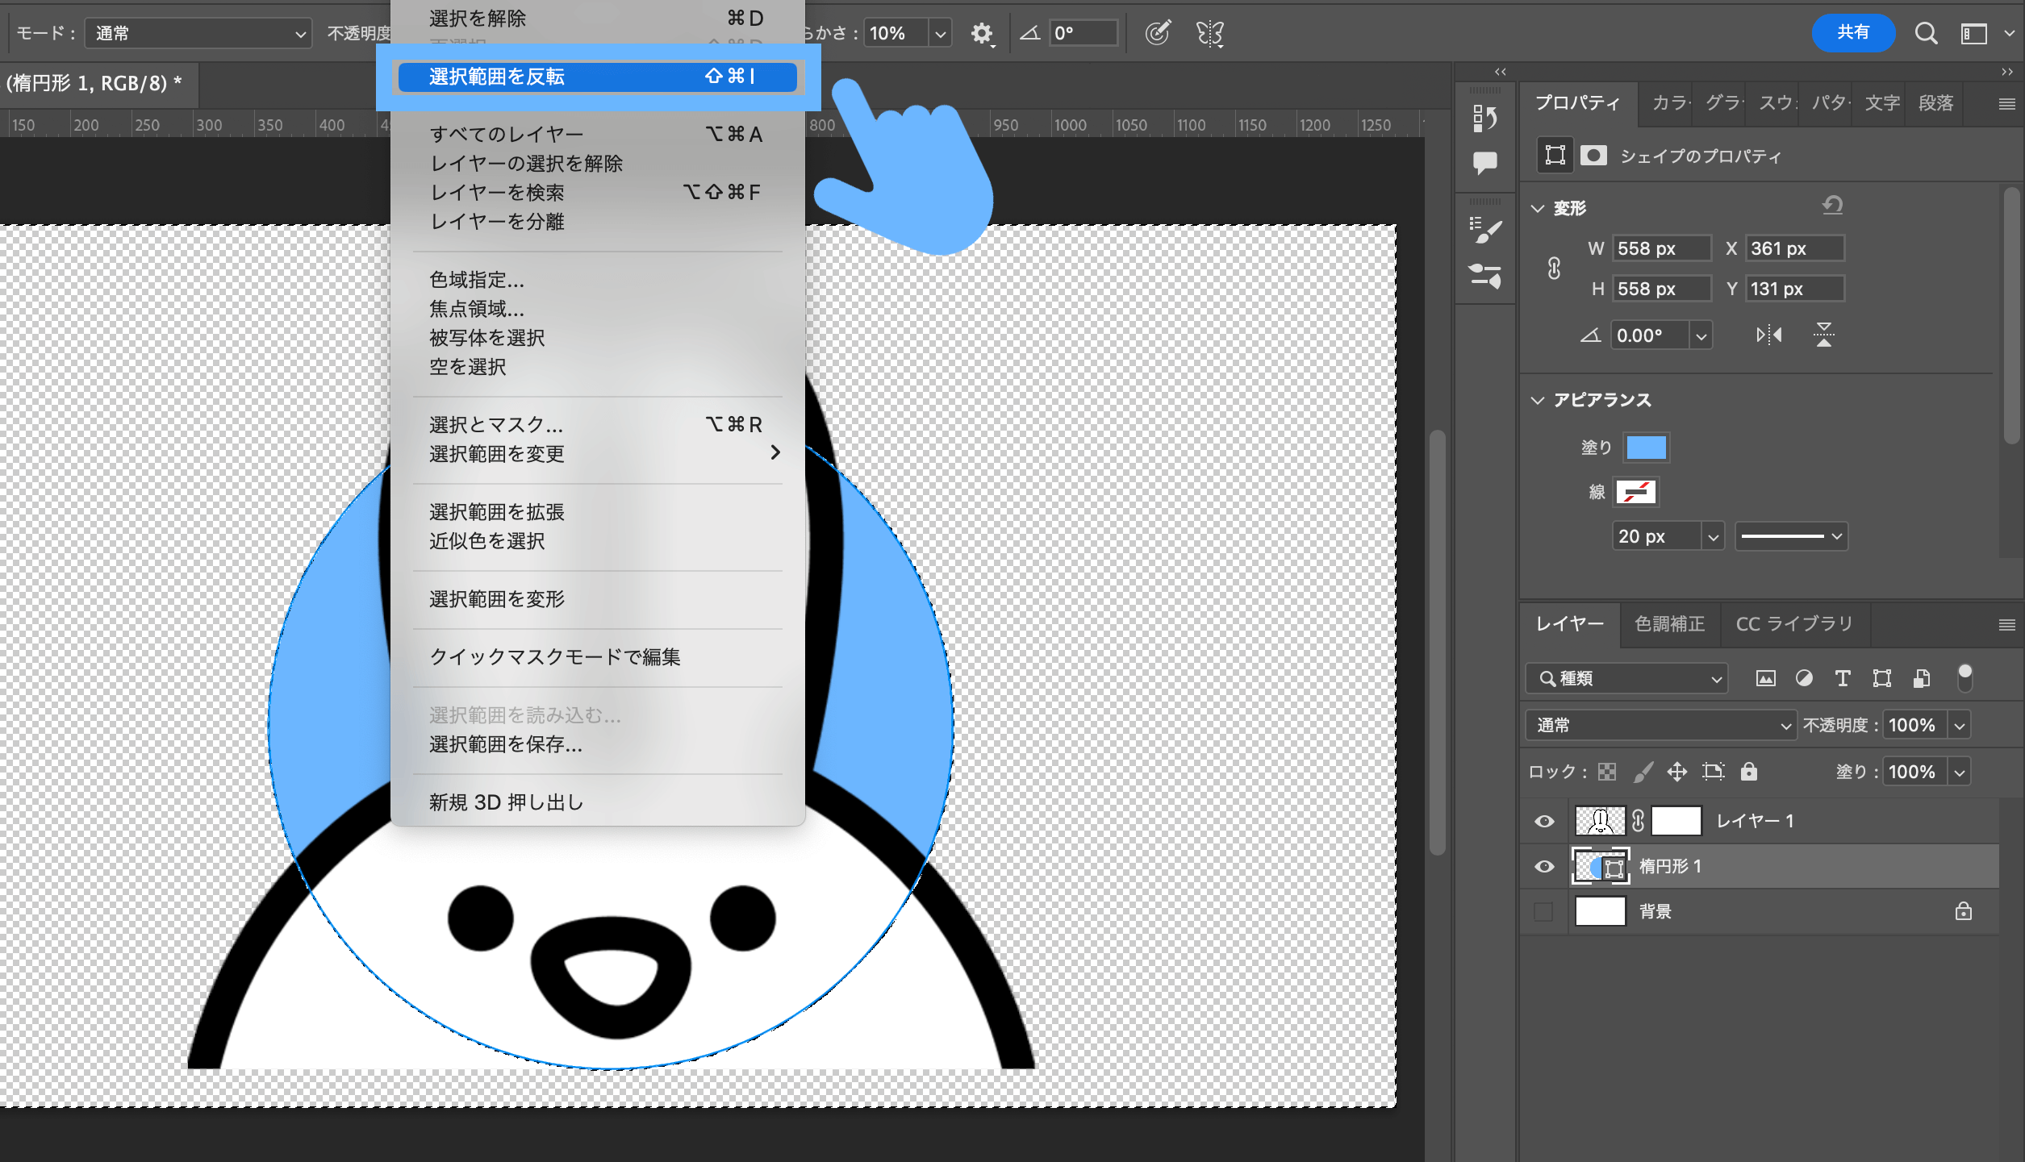The image size is (2025, 1162).
Task: Open the layer blend mode 通常 dropdown
Action: pos(1660,725)
